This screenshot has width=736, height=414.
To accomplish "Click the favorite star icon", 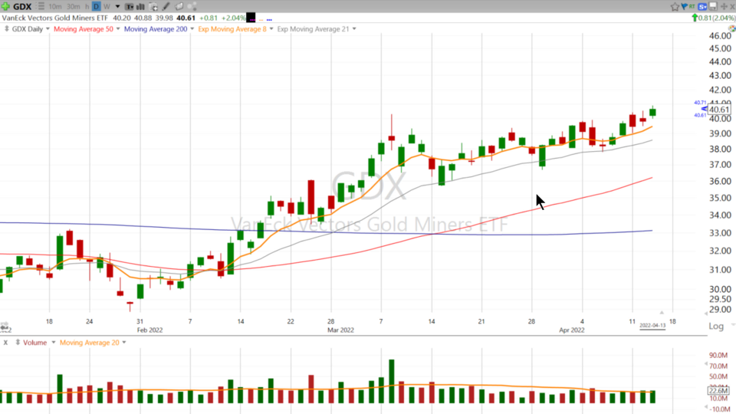I will pyautogui.click(x=675, y=7).
